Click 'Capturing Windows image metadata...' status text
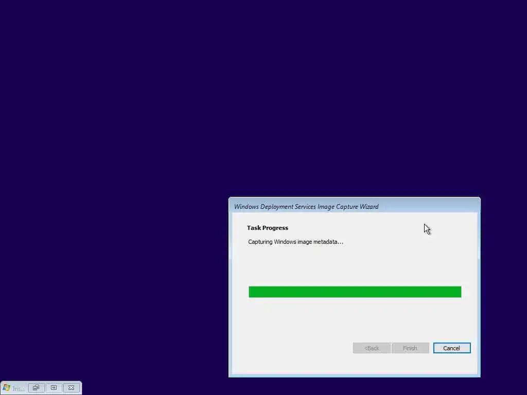 (295, 242)
